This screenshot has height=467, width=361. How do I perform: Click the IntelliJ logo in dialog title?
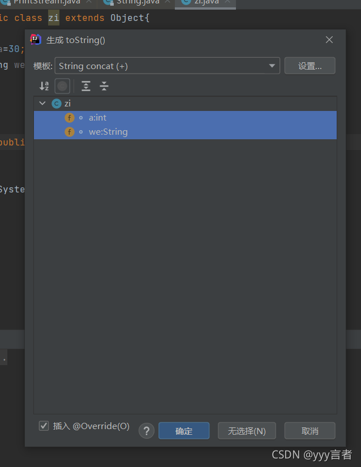click(x=36, y=40)
